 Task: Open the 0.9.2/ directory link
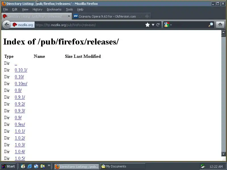(20, 104)
